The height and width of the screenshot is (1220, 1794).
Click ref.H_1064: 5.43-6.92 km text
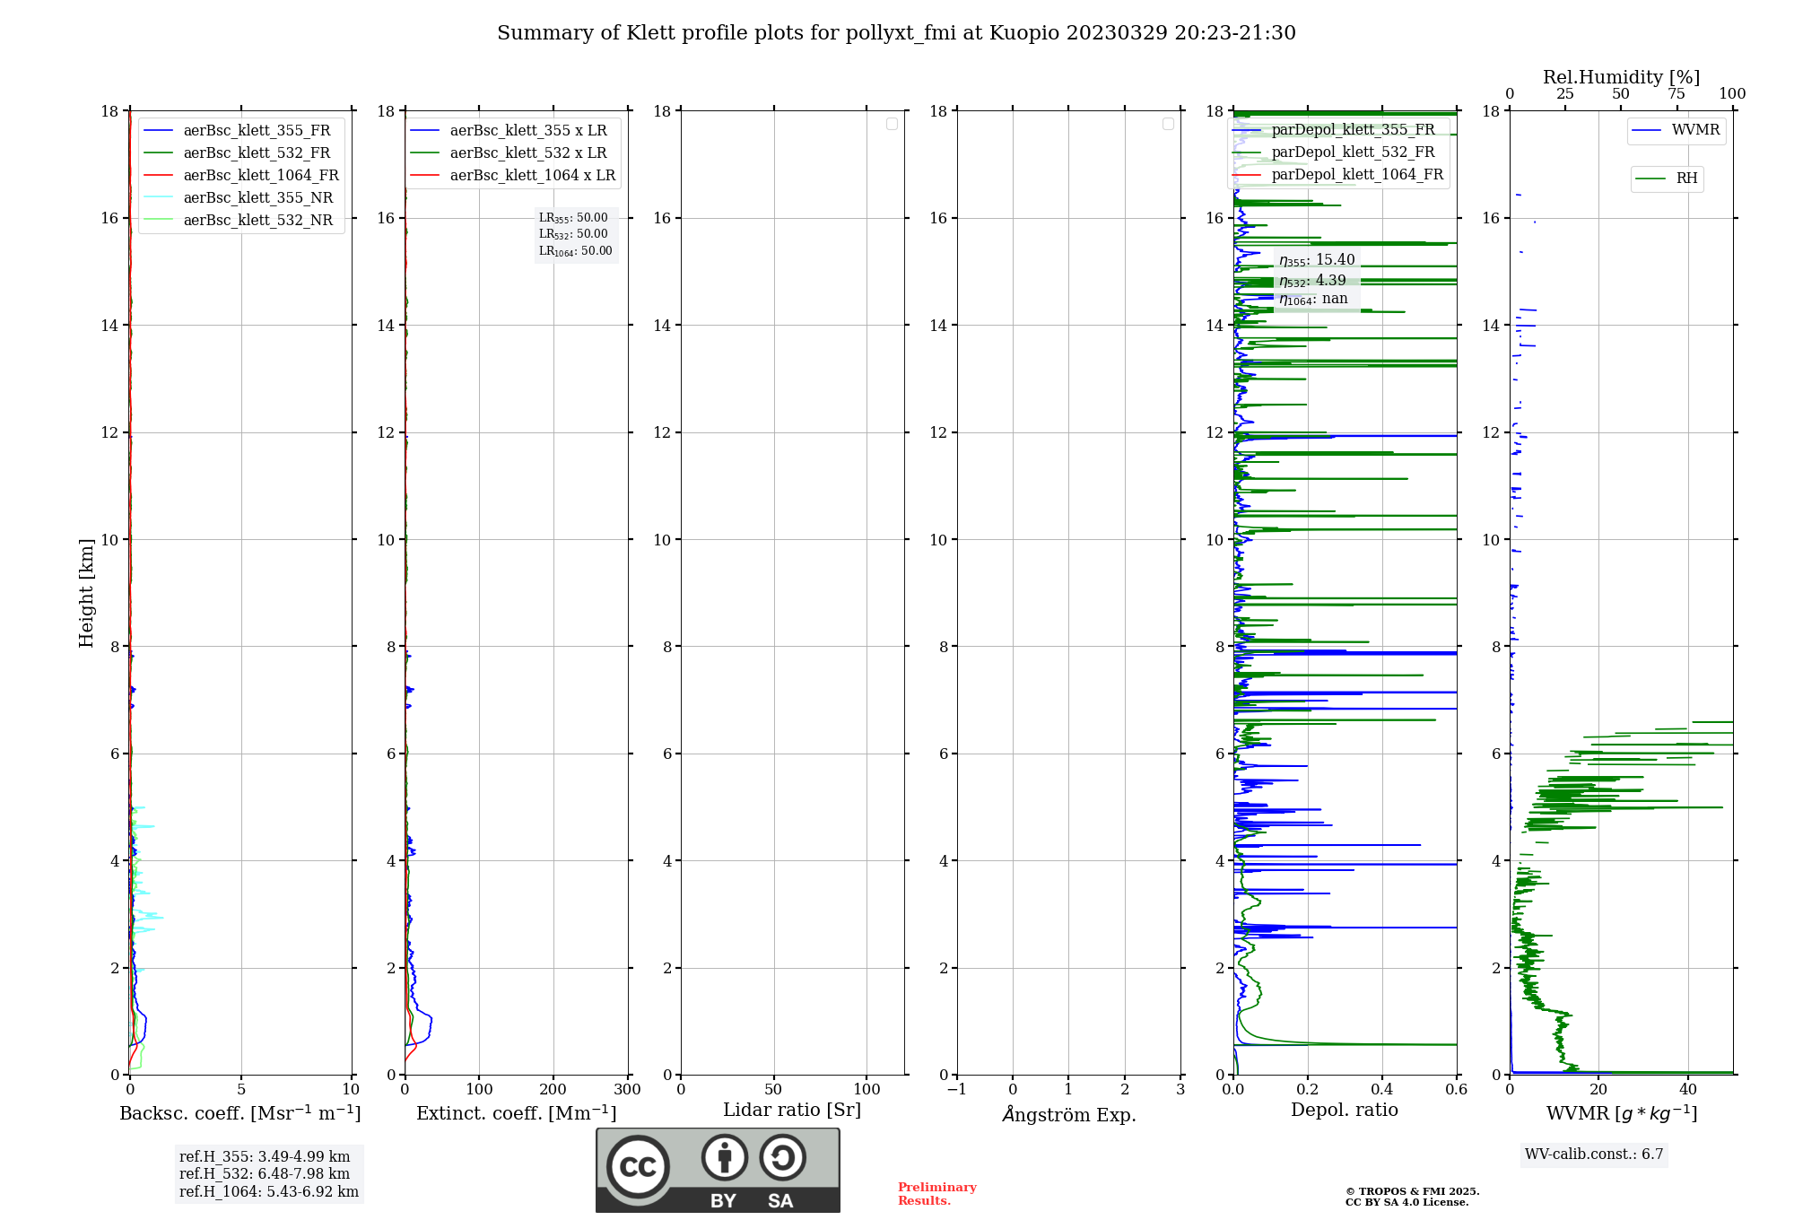tap(269, 1192)
